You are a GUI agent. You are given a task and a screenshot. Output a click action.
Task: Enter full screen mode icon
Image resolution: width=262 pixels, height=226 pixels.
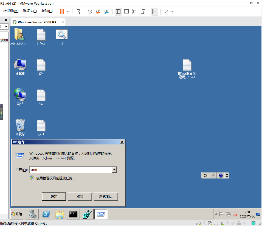(135, 12)
